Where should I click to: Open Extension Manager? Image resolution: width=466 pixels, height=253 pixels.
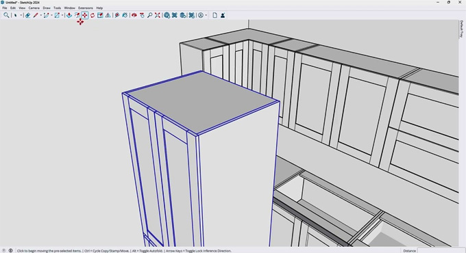click(192, 15)
